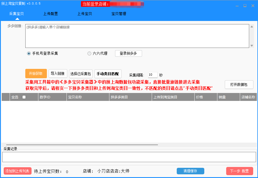Proceed with the 下一步 配置 button
The width and height of the screenshot is (258, 178).
coord(240,171)
